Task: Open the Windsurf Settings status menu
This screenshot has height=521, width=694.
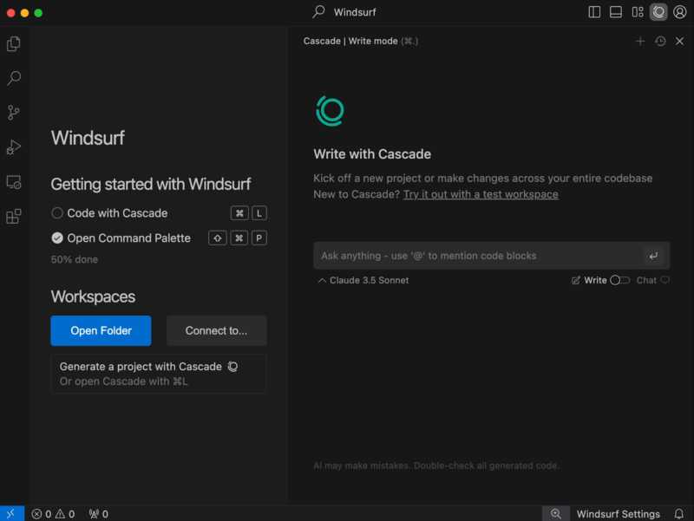Action: point(618,514)
